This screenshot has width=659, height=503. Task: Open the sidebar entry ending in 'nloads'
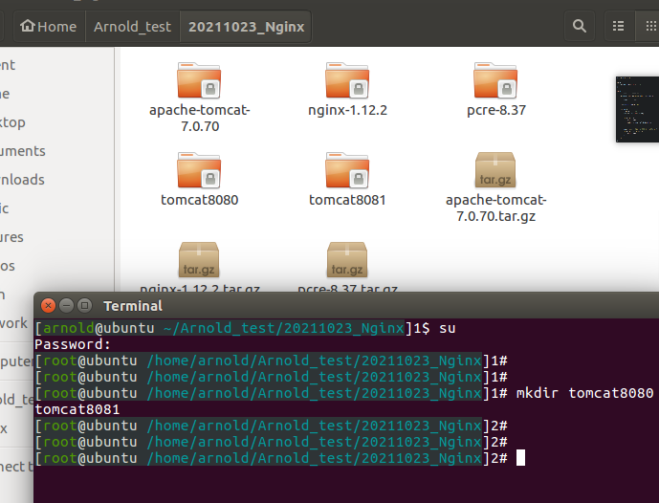[x=22, y=180]
